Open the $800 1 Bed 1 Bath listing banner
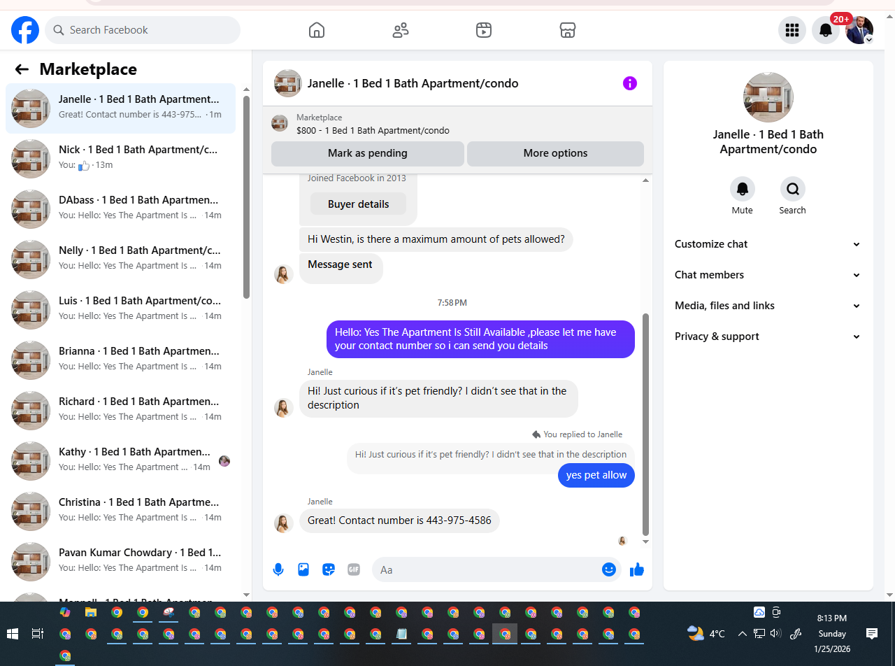This screenshot has width=895, height=666. [457, 124]
